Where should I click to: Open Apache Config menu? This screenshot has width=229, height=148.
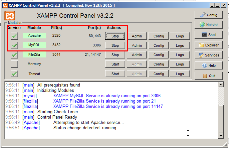point(159,36)
